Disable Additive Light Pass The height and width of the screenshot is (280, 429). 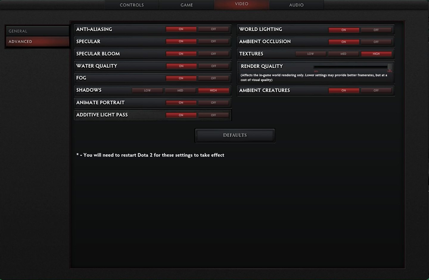[214, 115]
